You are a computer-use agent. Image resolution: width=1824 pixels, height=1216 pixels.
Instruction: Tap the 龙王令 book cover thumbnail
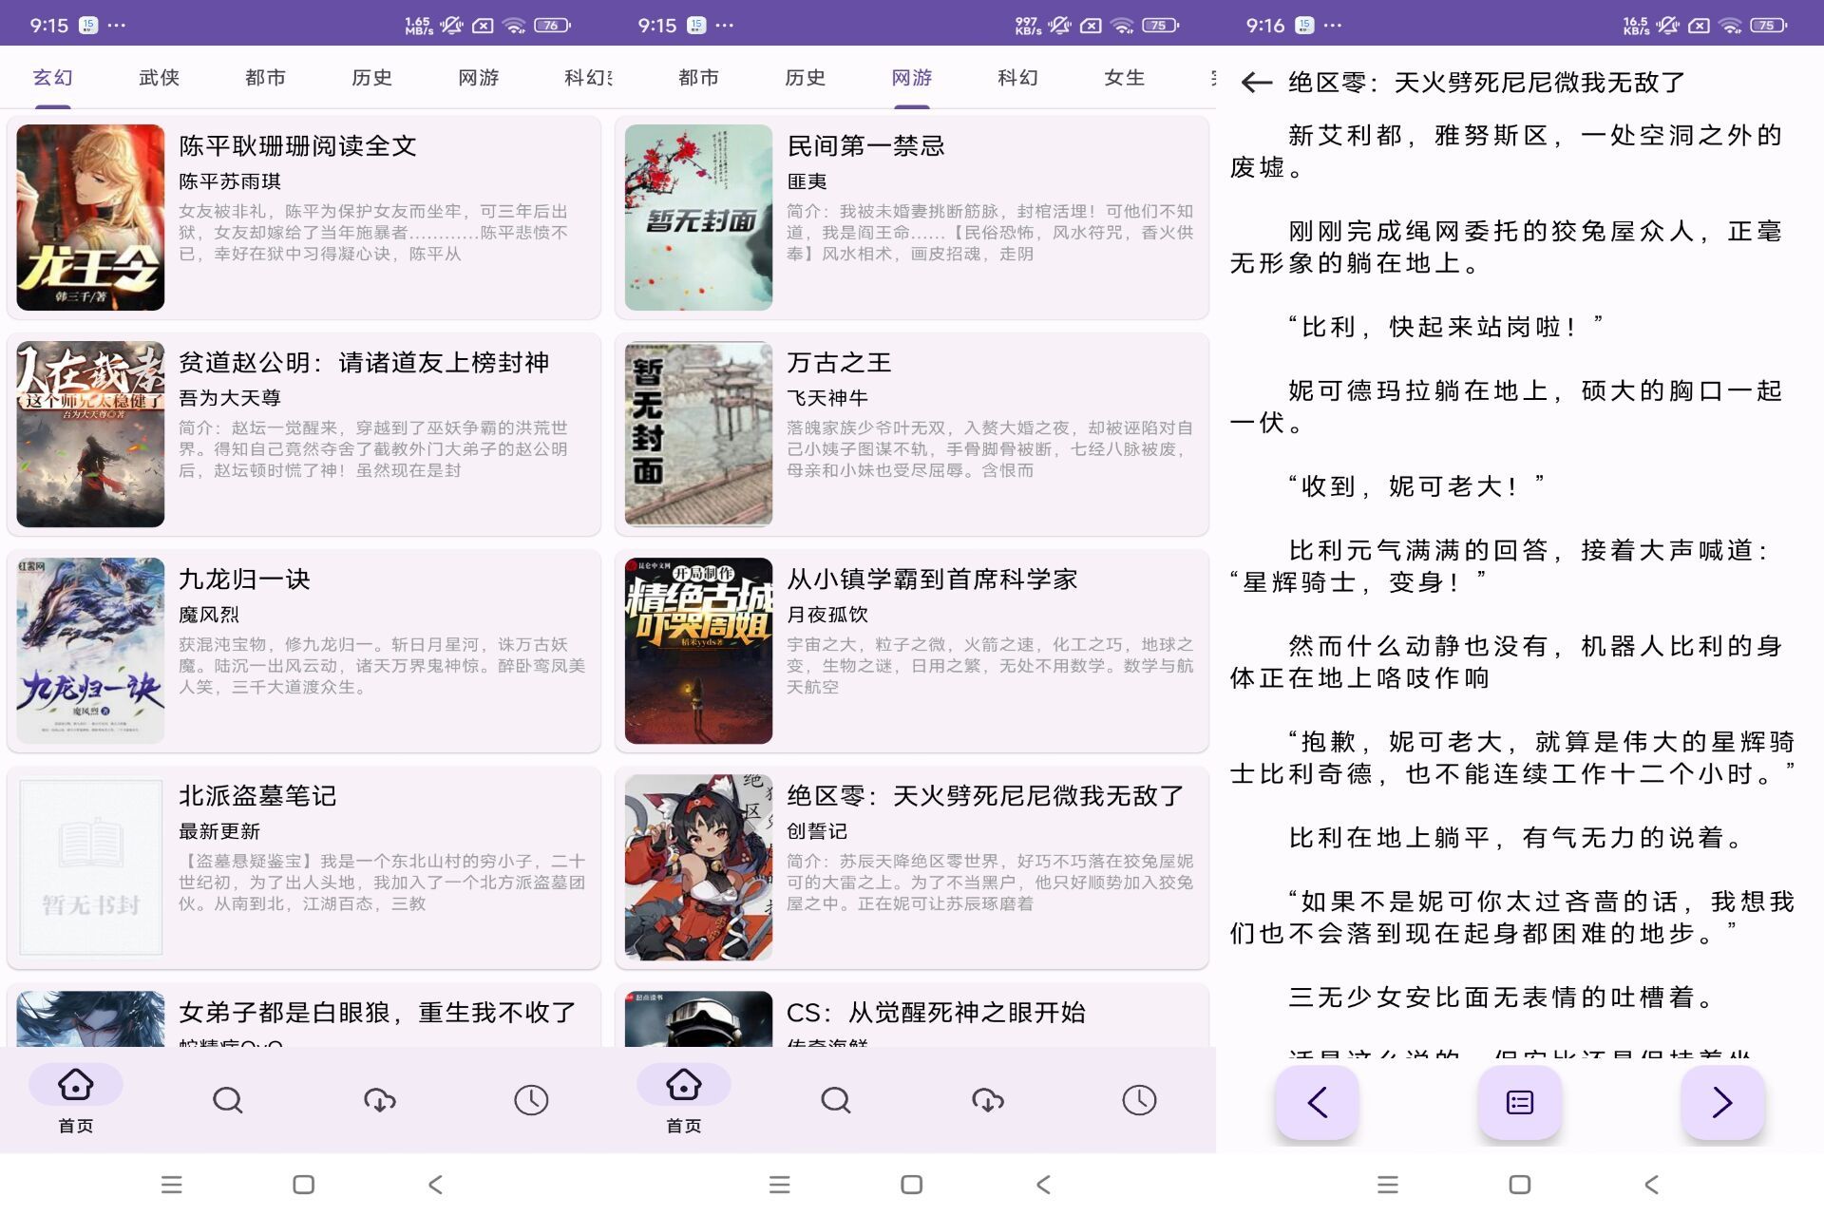pos(90,217)
